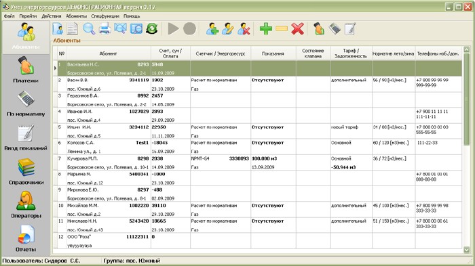Open the Ввод показаний section
475x266 pixels.
[26, 137]
